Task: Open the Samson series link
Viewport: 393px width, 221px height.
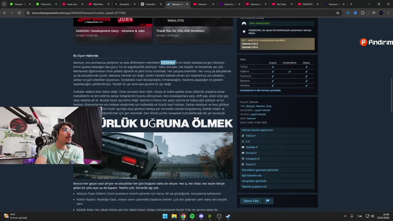Action: coord(251,118)
